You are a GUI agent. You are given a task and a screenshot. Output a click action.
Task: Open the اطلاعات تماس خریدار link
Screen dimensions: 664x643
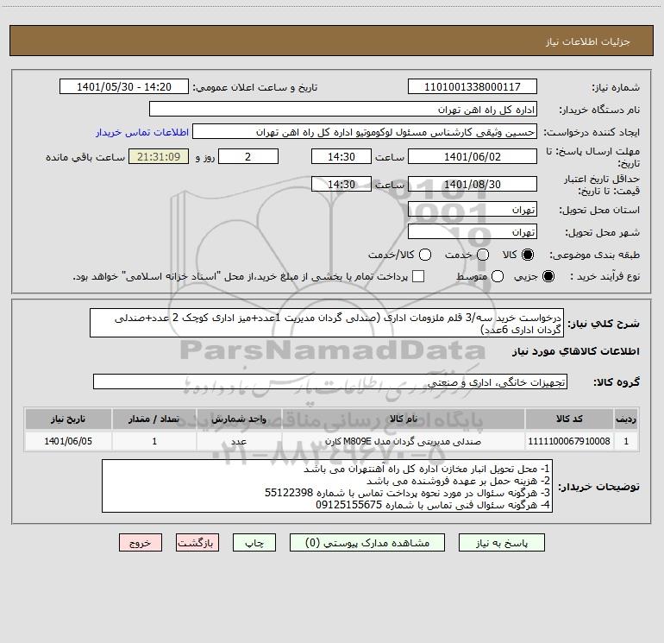click(142, 132)
